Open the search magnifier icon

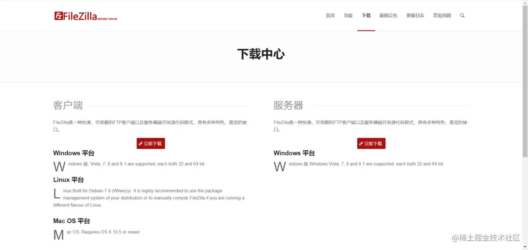pos(462,15)
